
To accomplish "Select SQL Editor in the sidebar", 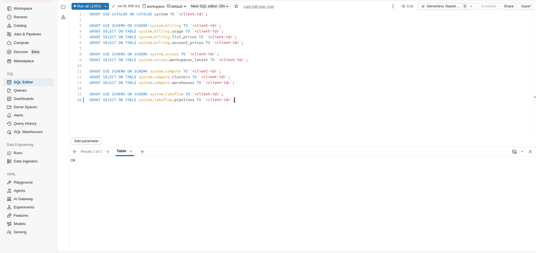I will point(28,82).
